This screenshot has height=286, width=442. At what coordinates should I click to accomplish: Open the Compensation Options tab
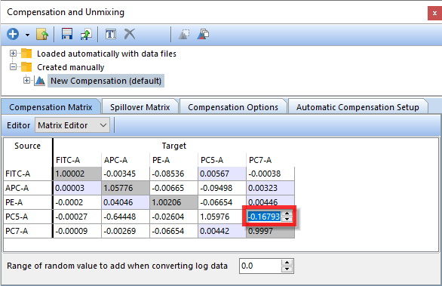233,107
